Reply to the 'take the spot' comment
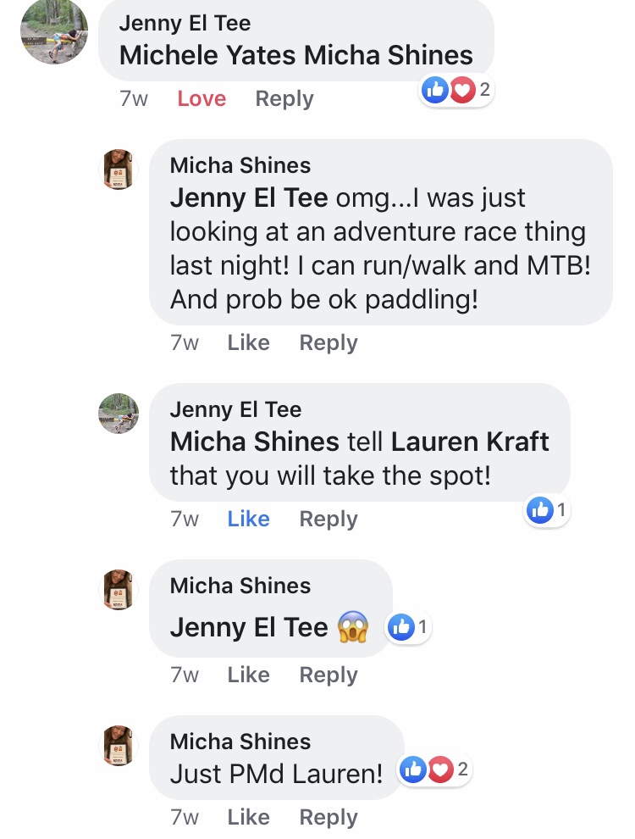The height and width of the screenshot is (839, 635). tap(329, 520)
